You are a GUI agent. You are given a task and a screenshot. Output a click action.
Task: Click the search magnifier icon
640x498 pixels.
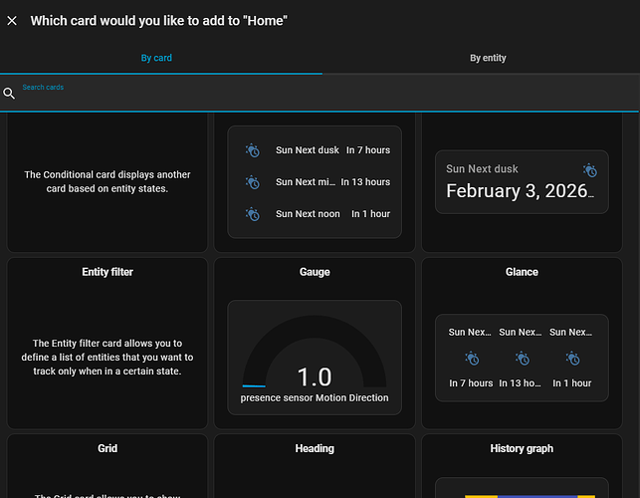click(9, 93)
